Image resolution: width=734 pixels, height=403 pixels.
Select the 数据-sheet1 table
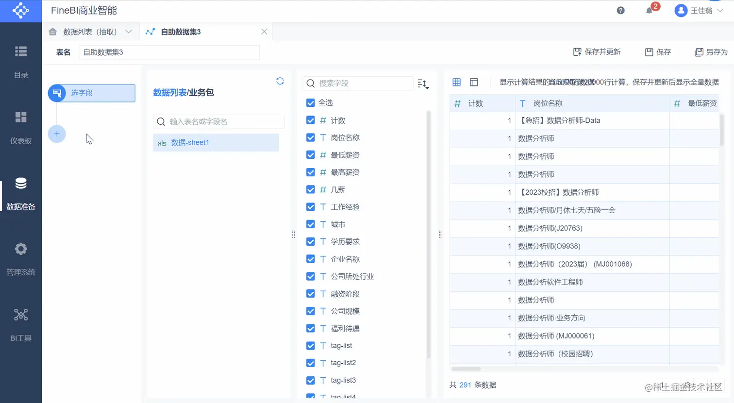(216, 142)
